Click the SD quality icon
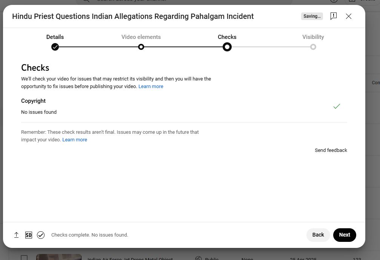The width and height of the screenshot is (380, 260). [x=29, y=235]
